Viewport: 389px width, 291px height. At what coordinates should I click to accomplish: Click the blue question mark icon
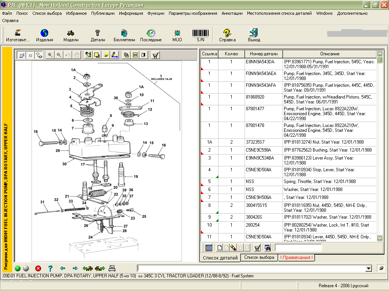point(51,269)
